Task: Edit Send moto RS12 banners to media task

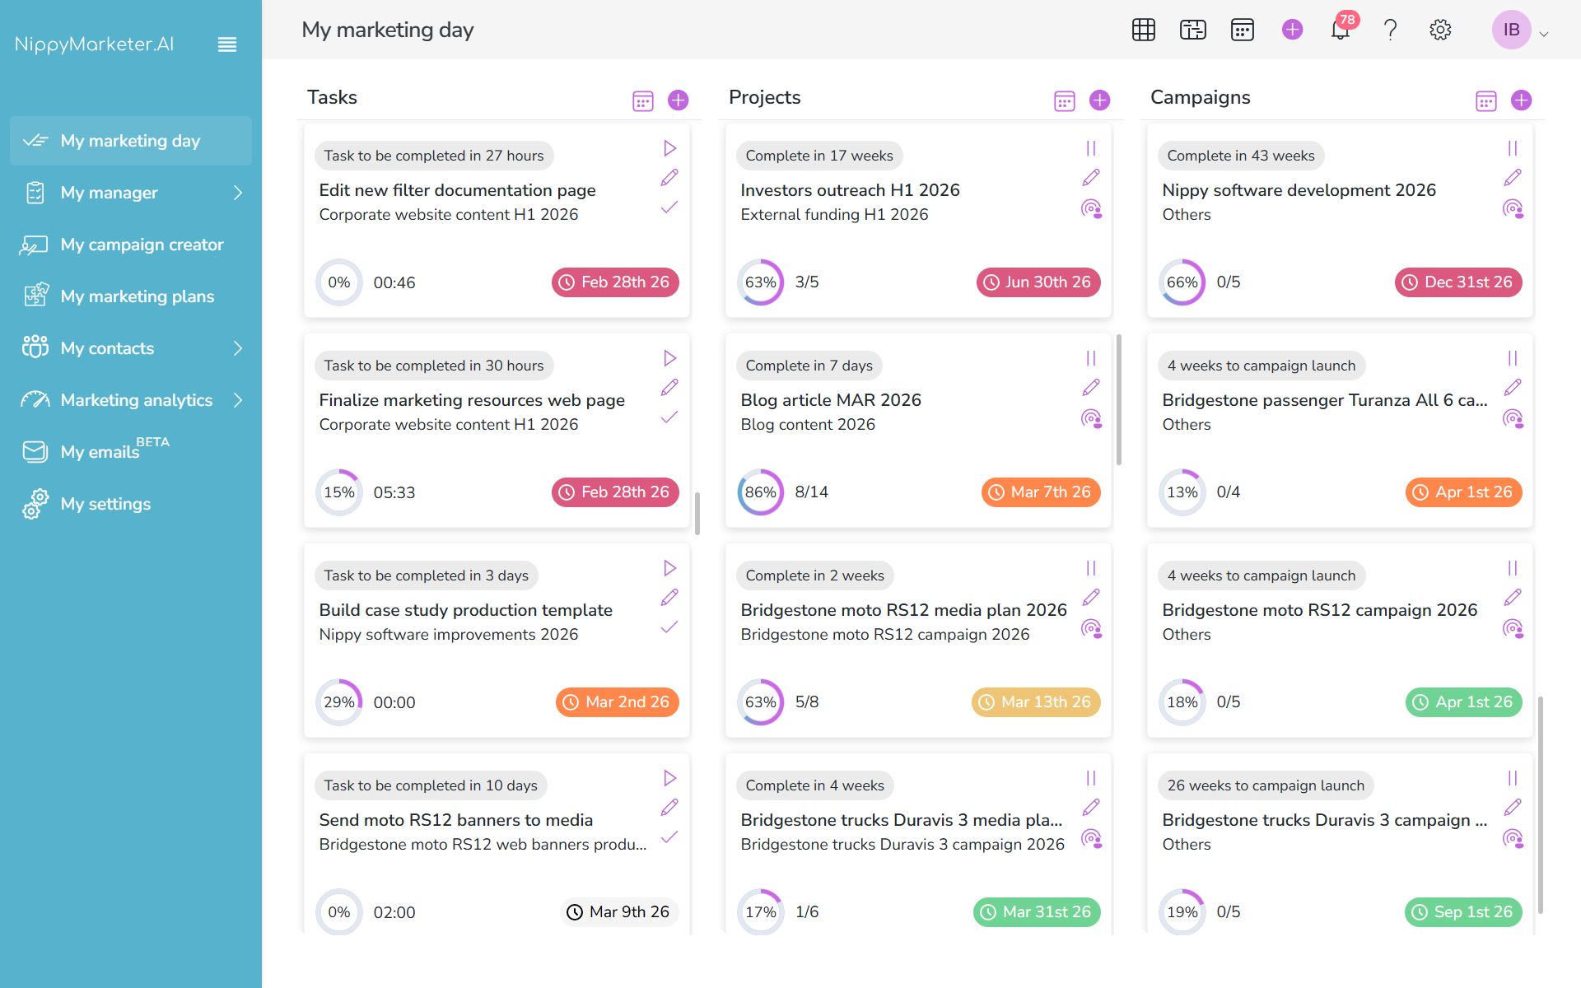Action: (x=669, y=807)
